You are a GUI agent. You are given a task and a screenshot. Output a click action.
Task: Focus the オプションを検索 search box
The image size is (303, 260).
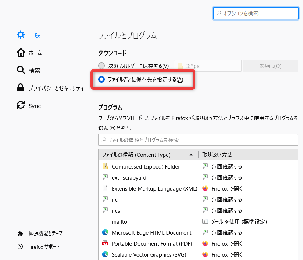click(256, 13)
